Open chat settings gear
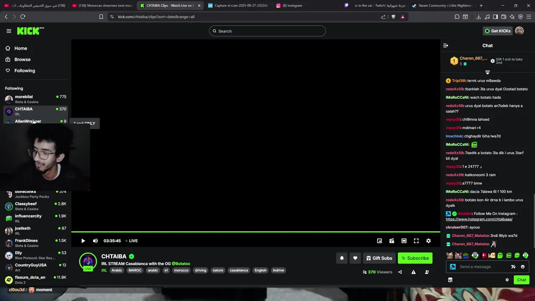Screen dimensions: 535x301 point(507,280)
